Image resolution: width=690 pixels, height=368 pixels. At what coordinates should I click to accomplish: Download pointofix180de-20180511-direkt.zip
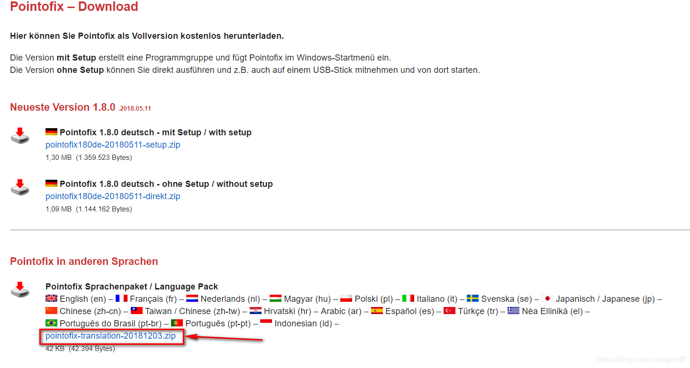click(x=113, y=196)
